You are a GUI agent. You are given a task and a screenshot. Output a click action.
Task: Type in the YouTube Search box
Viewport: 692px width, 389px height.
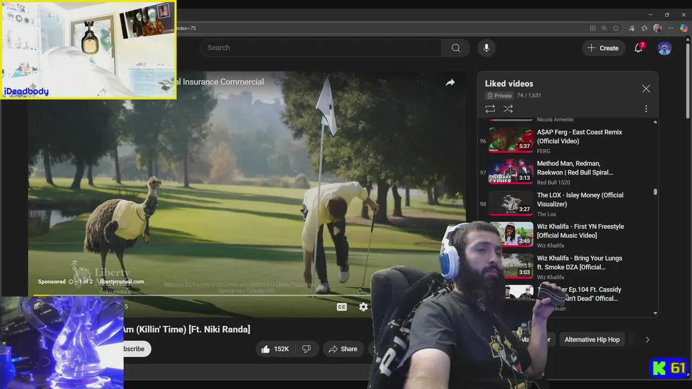[x=321, y=48]
